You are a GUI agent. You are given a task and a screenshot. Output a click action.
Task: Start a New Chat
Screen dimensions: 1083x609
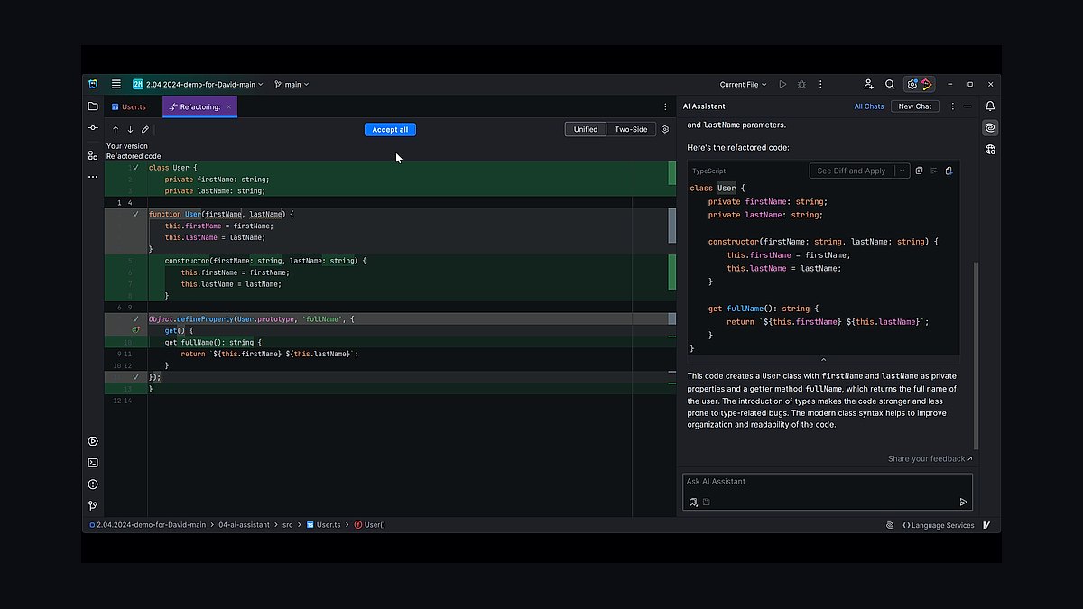click(x=915, y=106)
